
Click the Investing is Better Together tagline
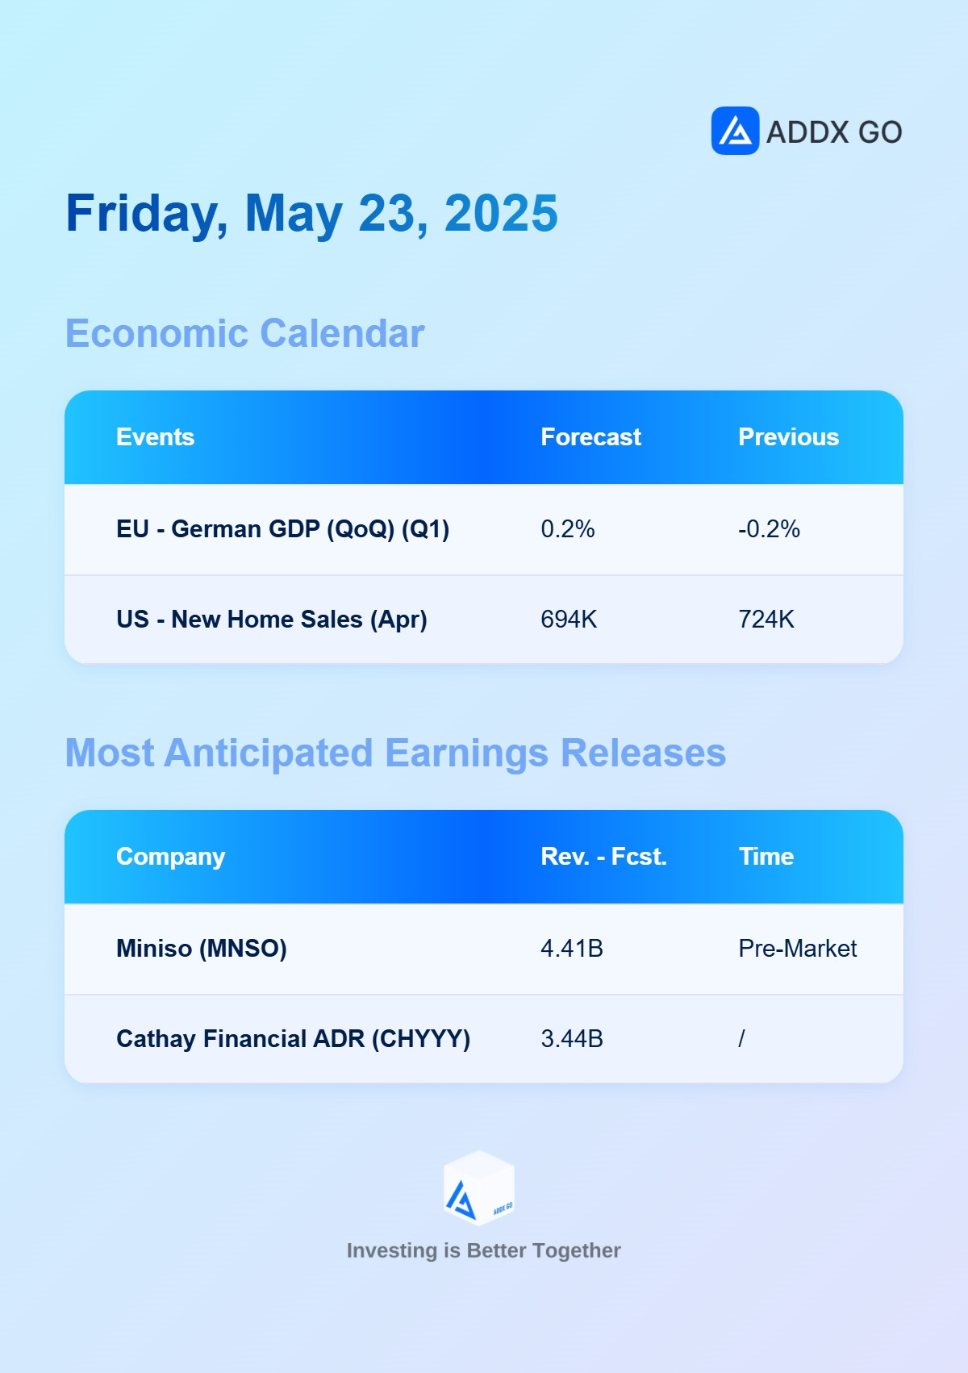click(x=483, y=1250)
